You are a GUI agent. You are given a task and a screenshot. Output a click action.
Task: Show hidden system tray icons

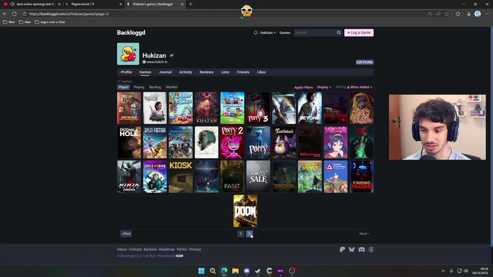click(443, 271)
